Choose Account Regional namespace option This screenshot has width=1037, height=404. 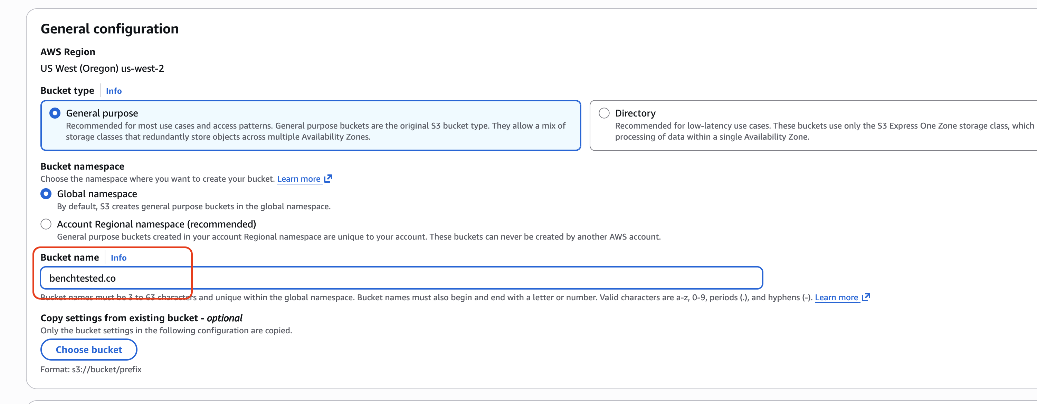(x=46, y=224)
